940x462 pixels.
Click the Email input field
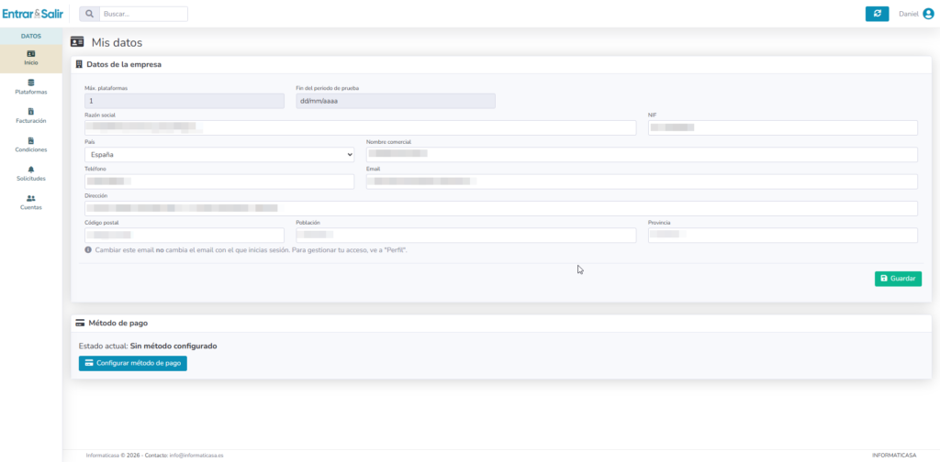click(x=642, y=181)
